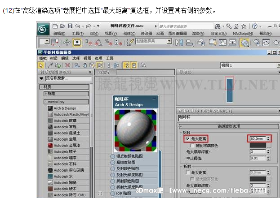280x198 pixels.
Task: Click the Mirror tool icon
Action: point(179,43)
